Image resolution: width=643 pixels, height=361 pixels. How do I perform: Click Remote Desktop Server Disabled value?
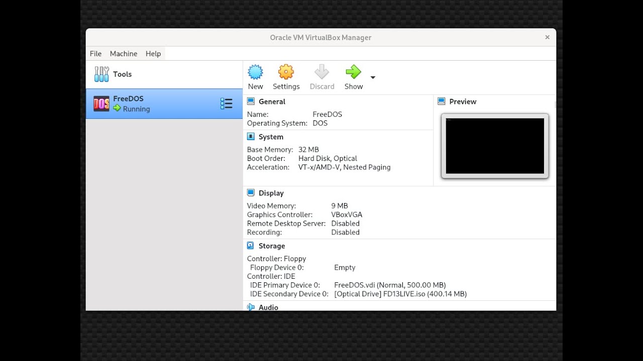tap(345, 224)
